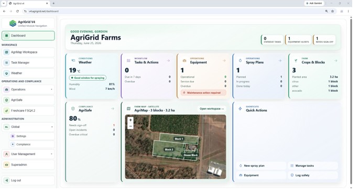
Task: Click the Superadmin crown icon
Action: click(x=6, y=165)
